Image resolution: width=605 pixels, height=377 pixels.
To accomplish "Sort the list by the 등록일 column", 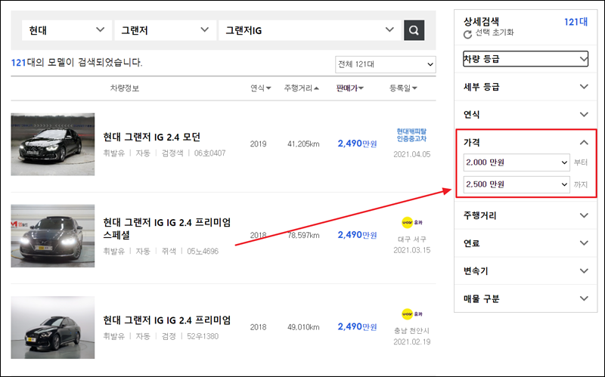I will coord(403,88).
